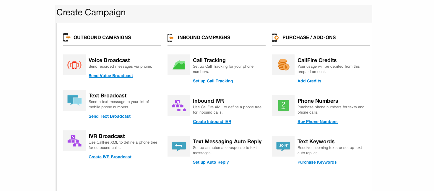434x191 pixels.
Task: Follow the Create Inbound IVR link
Action: [212, 122]
